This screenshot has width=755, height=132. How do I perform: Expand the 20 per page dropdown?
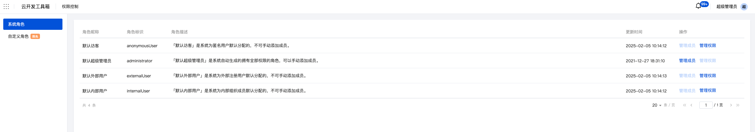[657, 105]
